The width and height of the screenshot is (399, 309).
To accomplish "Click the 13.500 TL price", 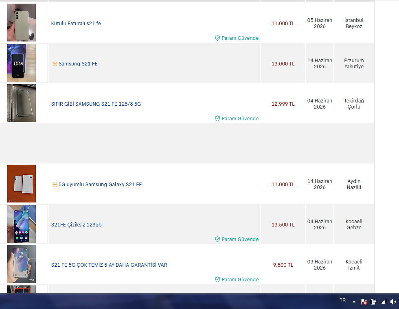I will [283, 224].
